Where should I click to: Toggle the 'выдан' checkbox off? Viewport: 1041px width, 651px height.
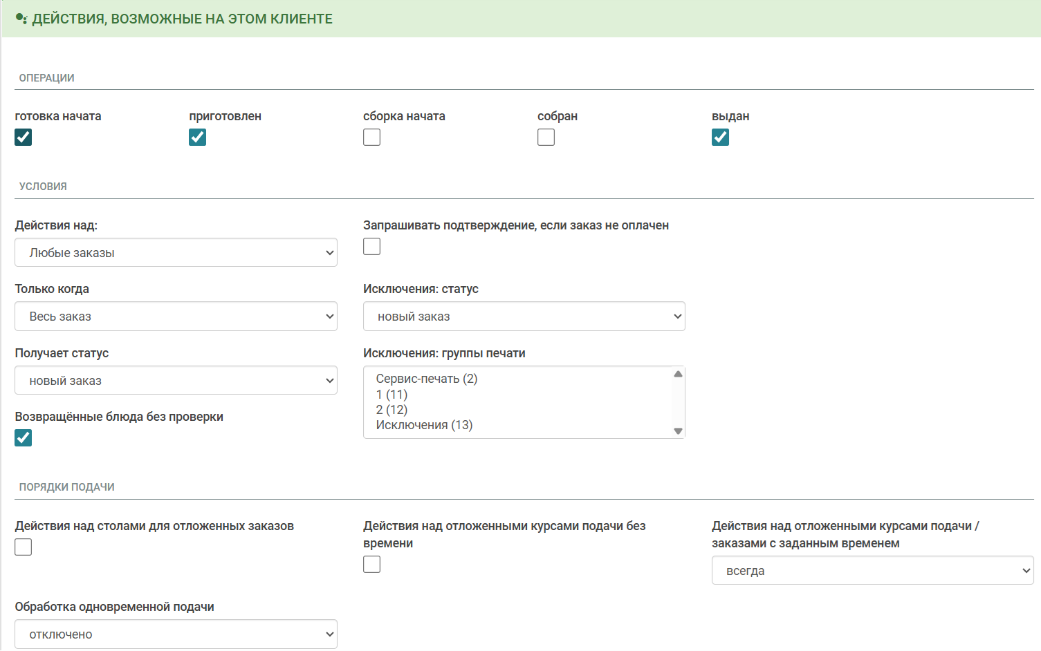tap(721, 138)
